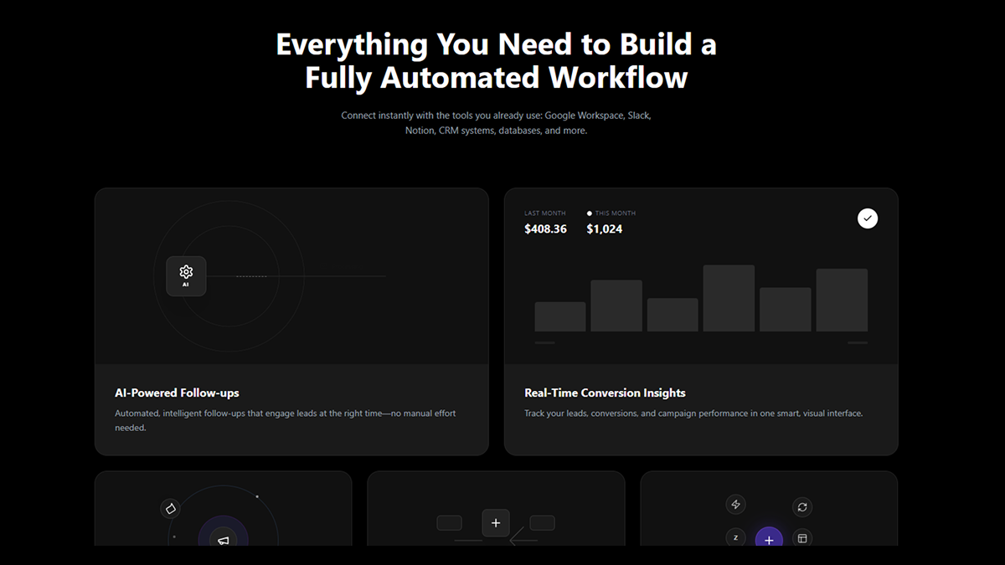Click the AI gear icon tile

[186, 275]
